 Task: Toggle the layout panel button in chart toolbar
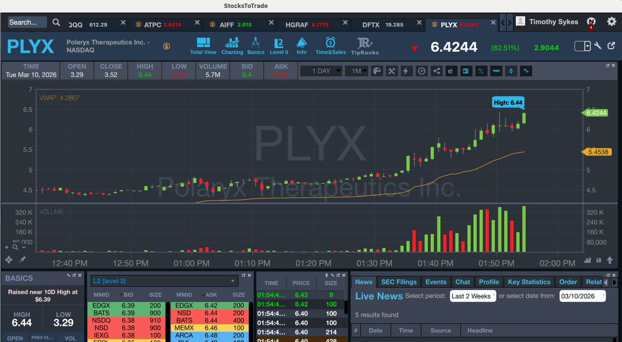coord(466,71)
